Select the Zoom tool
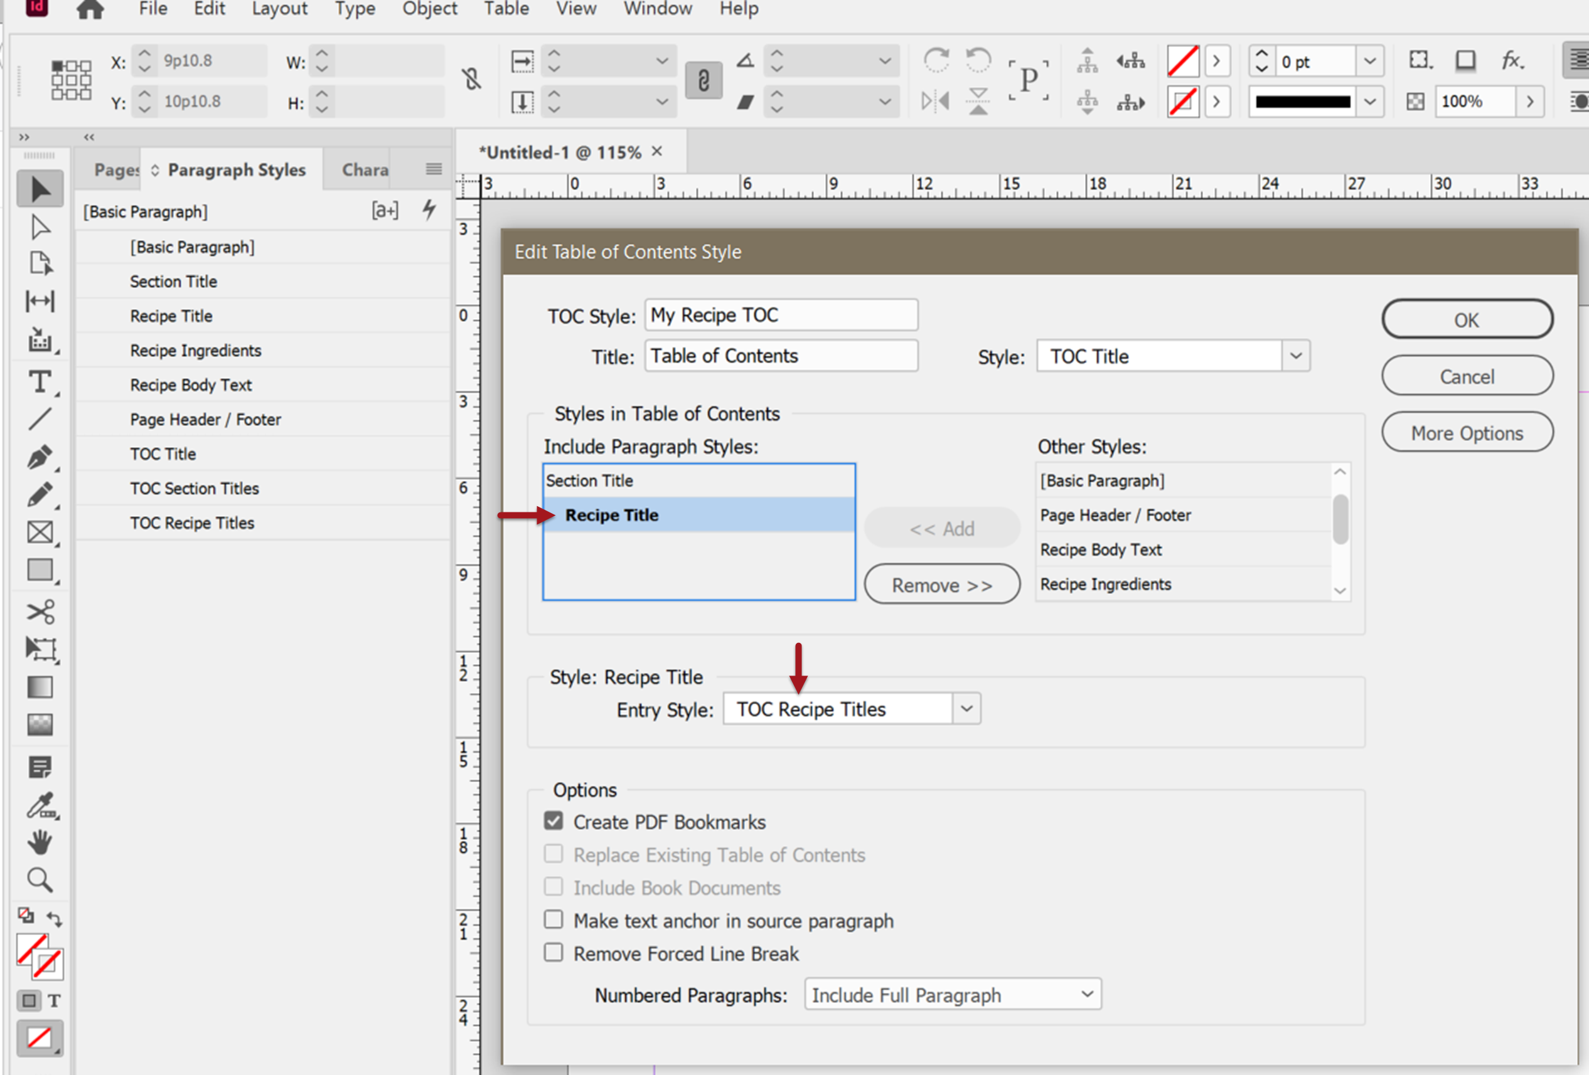This screenshot has height=1075, width=1589. (40, 880)
